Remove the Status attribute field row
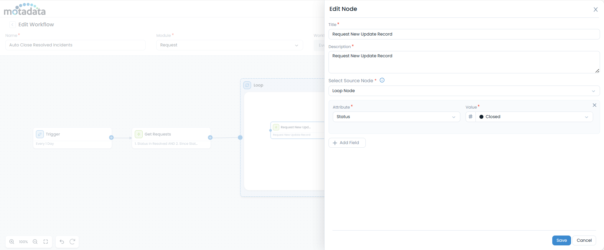The image size is (604, 250). coord(594,105)
